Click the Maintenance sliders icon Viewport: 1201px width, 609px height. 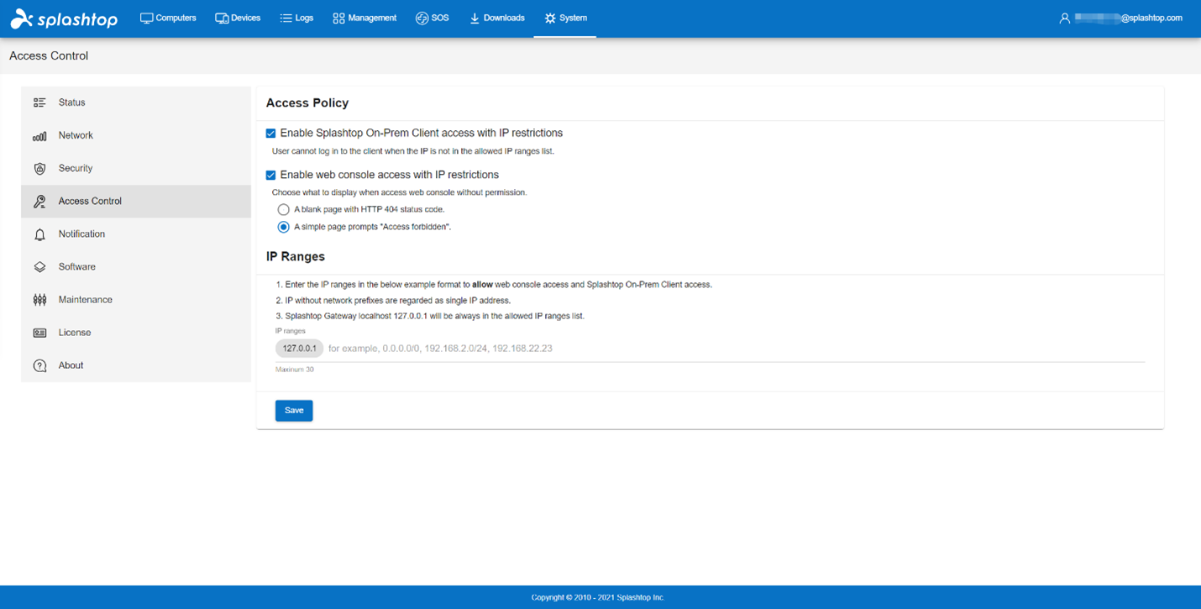(39, 300)
